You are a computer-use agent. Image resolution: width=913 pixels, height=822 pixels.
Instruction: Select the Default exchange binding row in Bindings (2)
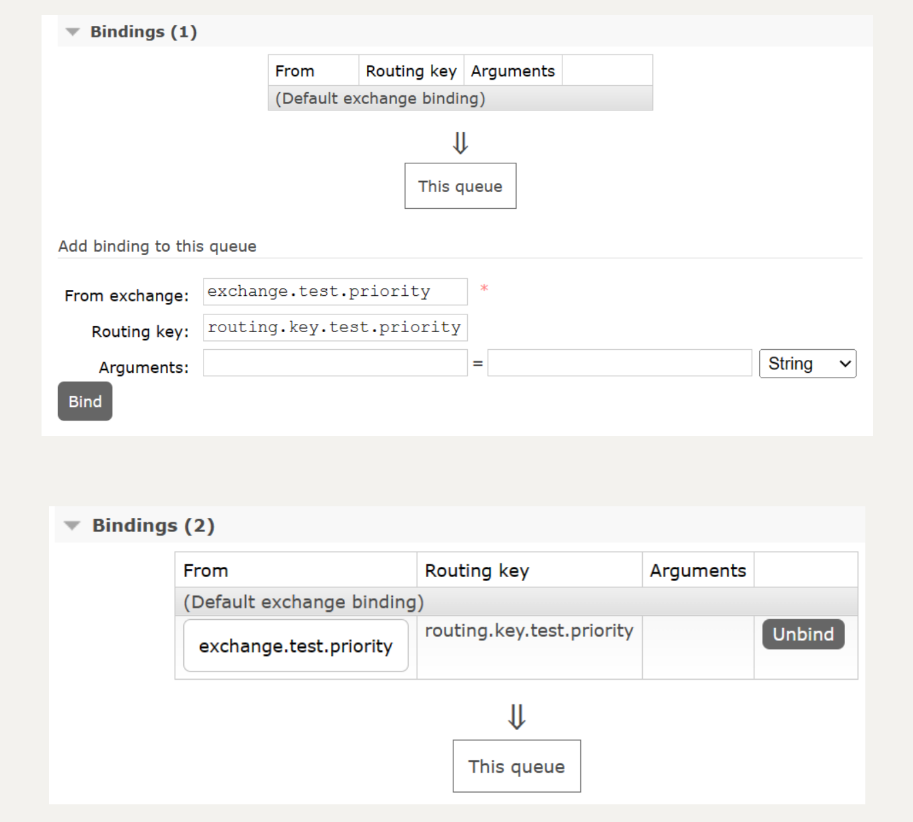click(304, 602)
